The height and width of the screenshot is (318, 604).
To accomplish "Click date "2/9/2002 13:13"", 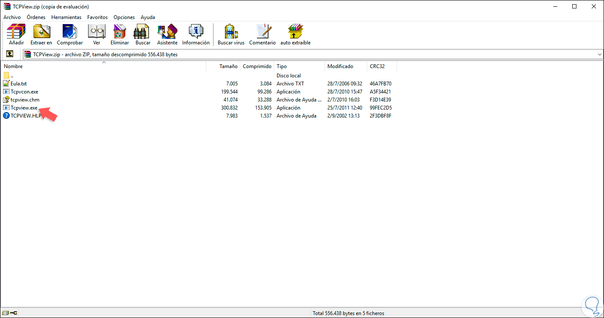I will click(344, 116).
